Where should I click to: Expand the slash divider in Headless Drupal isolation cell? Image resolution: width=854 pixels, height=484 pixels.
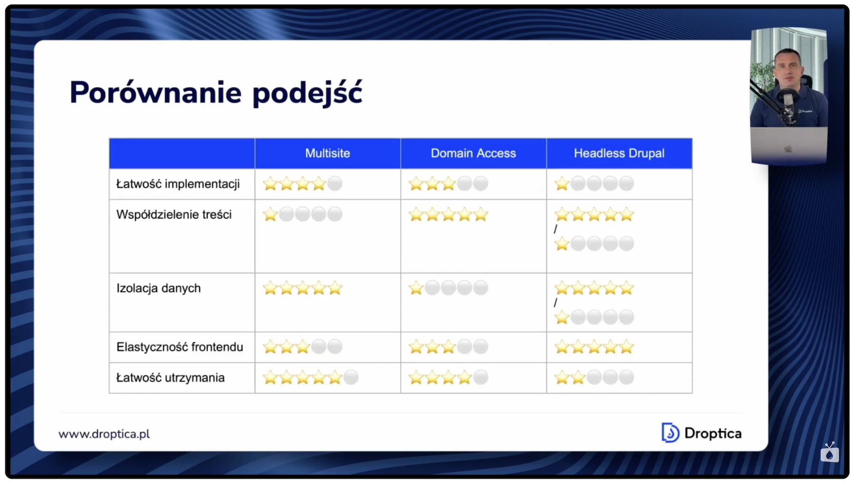coord(555,302)
